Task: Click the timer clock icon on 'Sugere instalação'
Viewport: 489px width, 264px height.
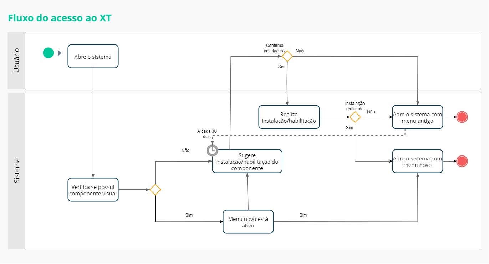Action: (212, 151)
